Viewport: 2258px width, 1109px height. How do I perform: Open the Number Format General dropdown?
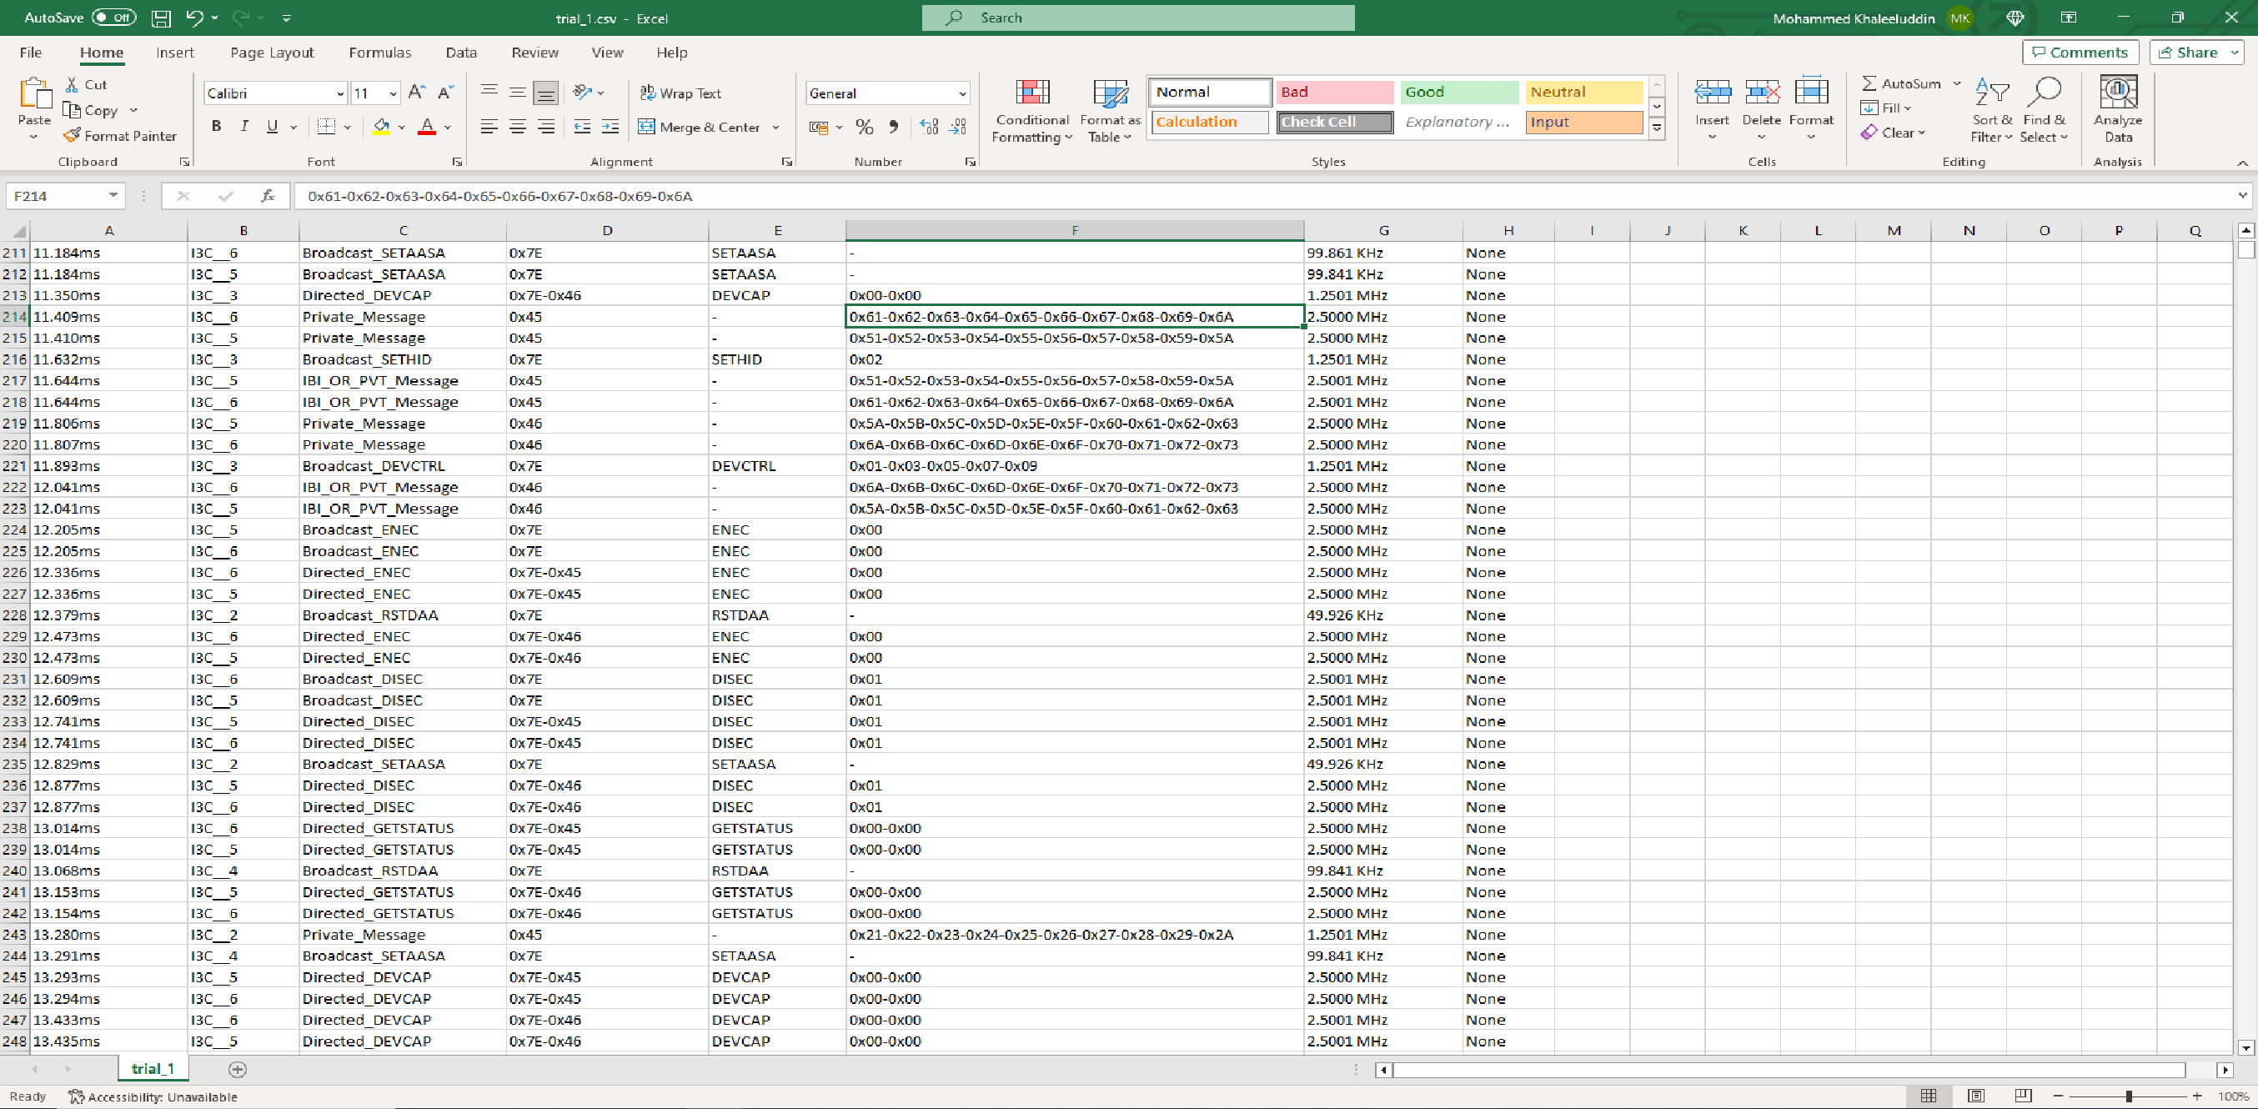click(961, 93)
